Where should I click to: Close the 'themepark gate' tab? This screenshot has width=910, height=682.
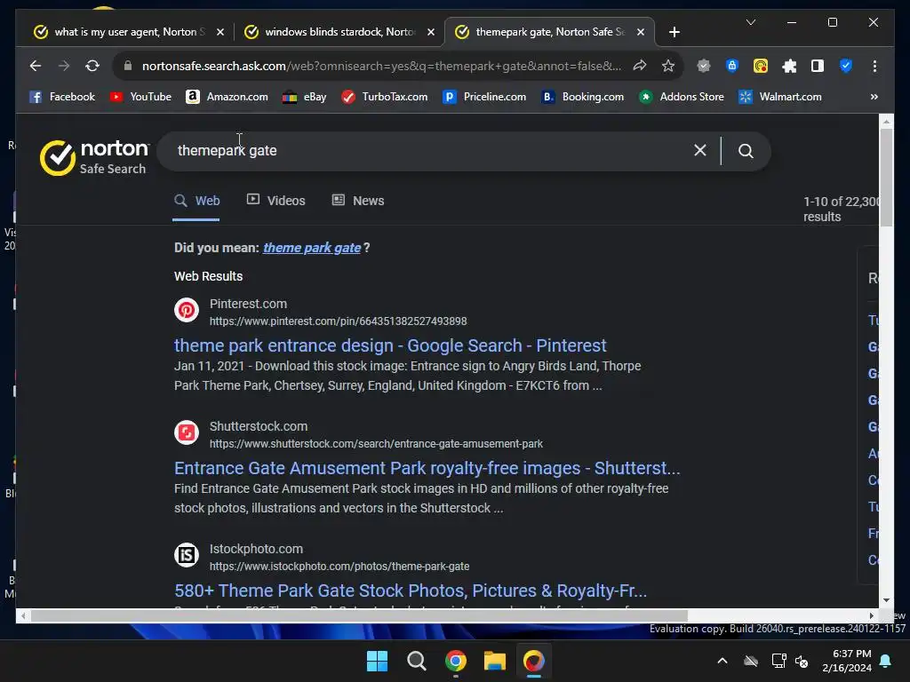[x=641, y=32]
